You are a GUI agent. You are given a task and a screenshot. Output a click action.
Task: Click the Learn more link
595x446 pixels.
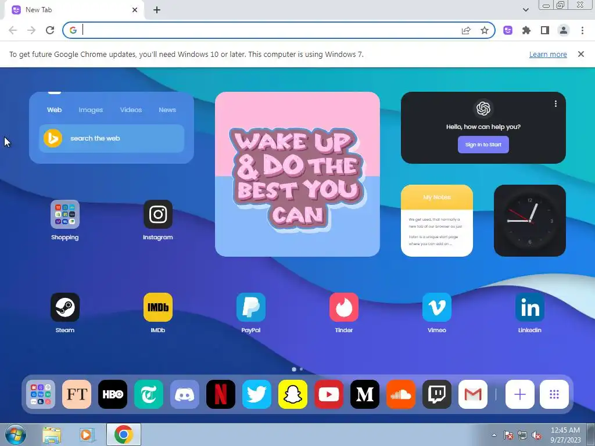pyautogui.click(x=548, y=54)
